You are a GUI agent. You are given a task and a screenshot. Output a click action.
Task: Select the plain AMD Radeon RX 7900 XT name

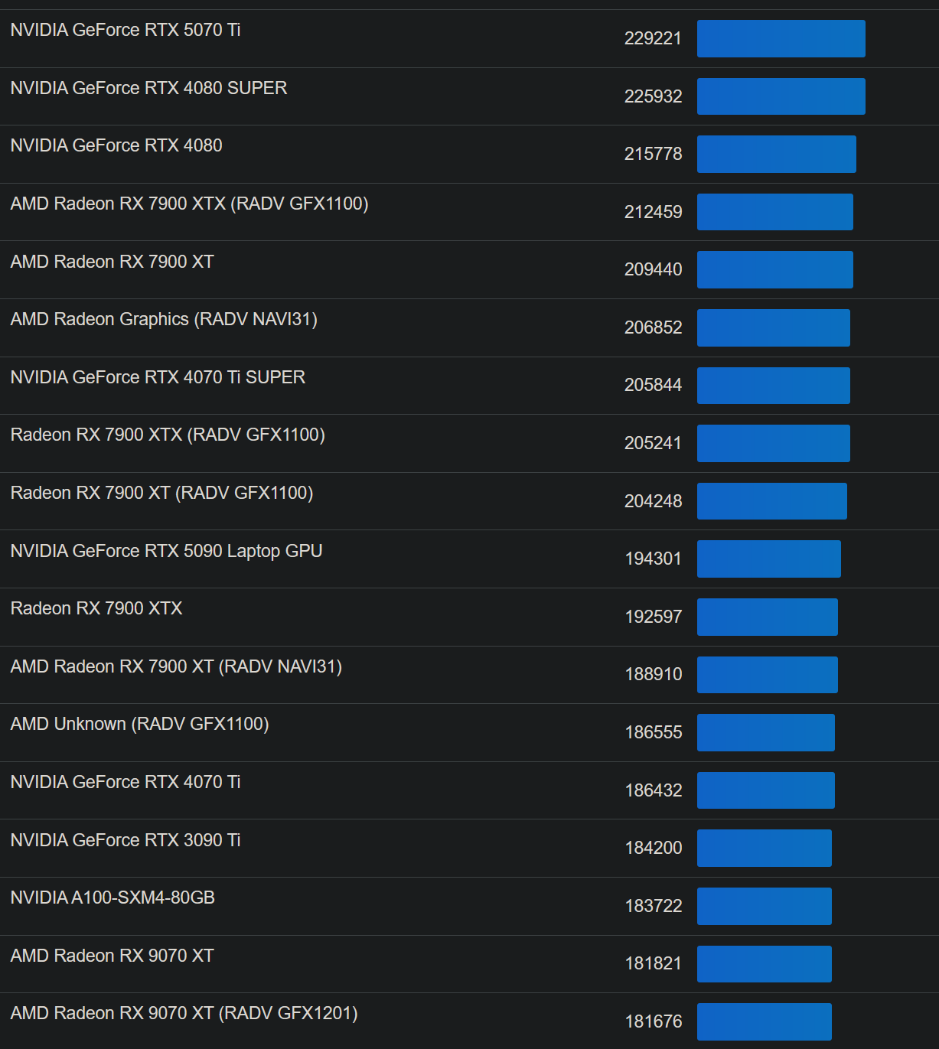112,262
